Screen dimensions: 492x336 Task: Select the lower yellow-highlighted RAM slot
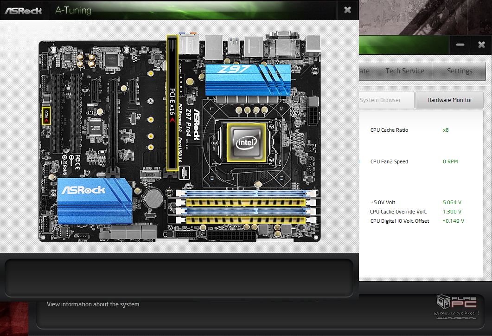tap(246, 220)
